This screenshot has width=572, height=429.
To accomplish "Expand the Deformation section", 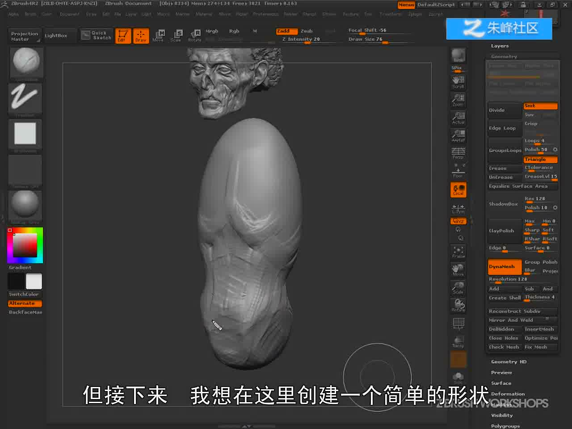I will 508,394.
